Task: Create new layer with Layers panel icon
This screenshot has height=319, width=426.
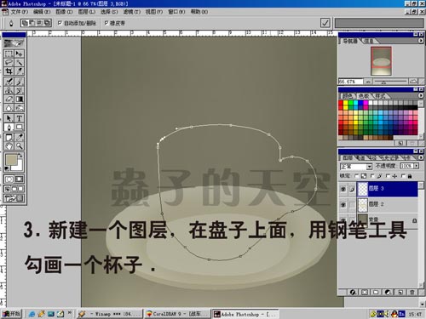Action: 400,292
